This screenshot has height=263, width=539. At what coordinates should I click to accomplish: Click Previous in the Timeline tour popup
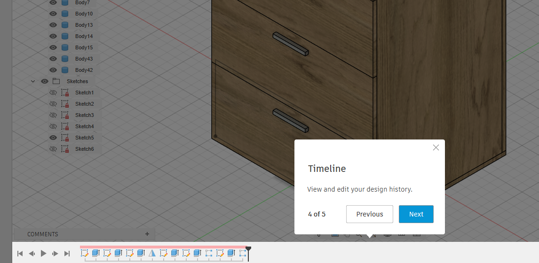click(370, 214)
